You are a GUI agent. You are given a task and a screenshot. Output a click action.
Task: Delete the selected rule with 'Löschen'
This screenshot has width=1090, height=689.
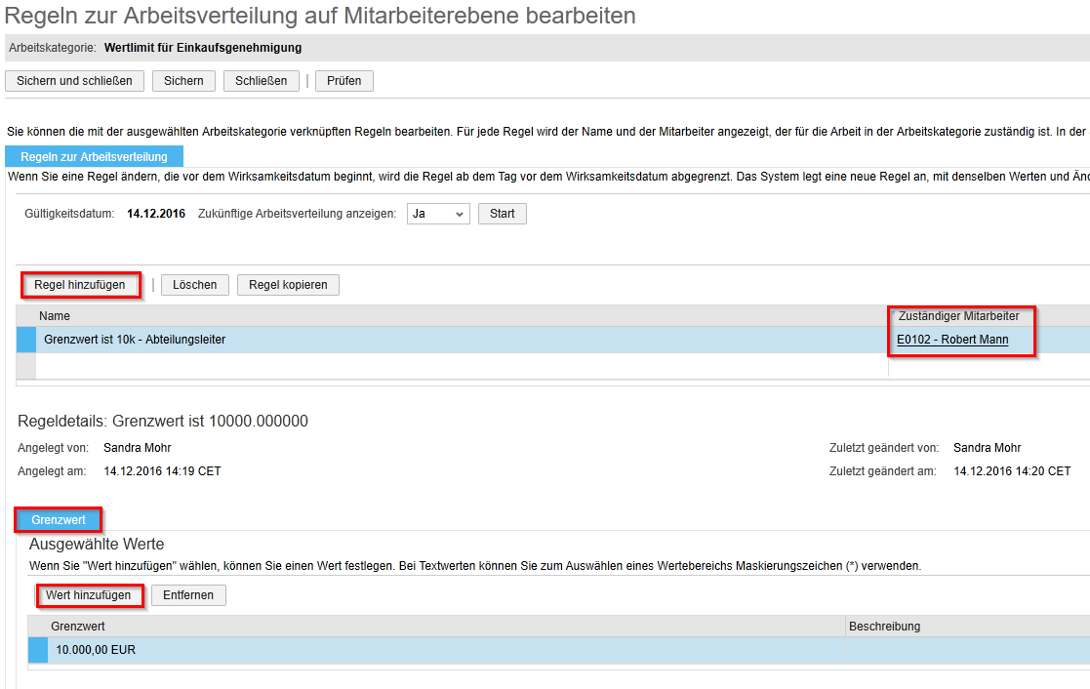click(x=194, y=285)
